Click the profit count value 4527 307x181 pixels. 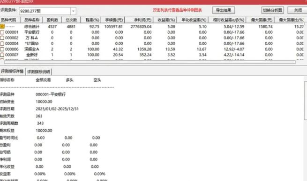click(52, 26)
